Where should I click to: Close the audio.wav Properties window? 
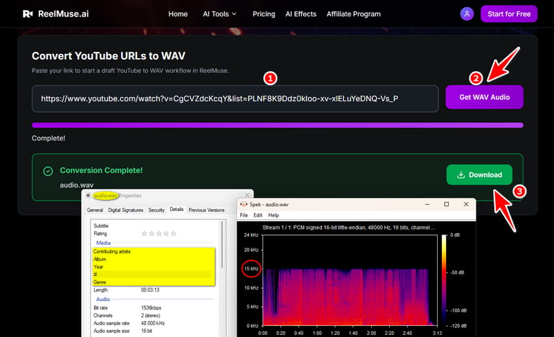tap(247, 195)
